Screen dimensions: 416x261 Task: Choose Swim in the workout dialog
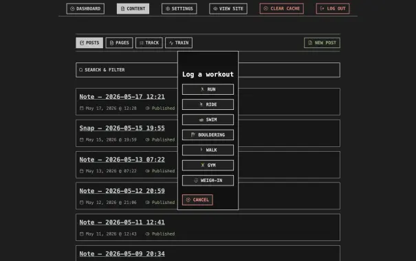pos(208,120)
